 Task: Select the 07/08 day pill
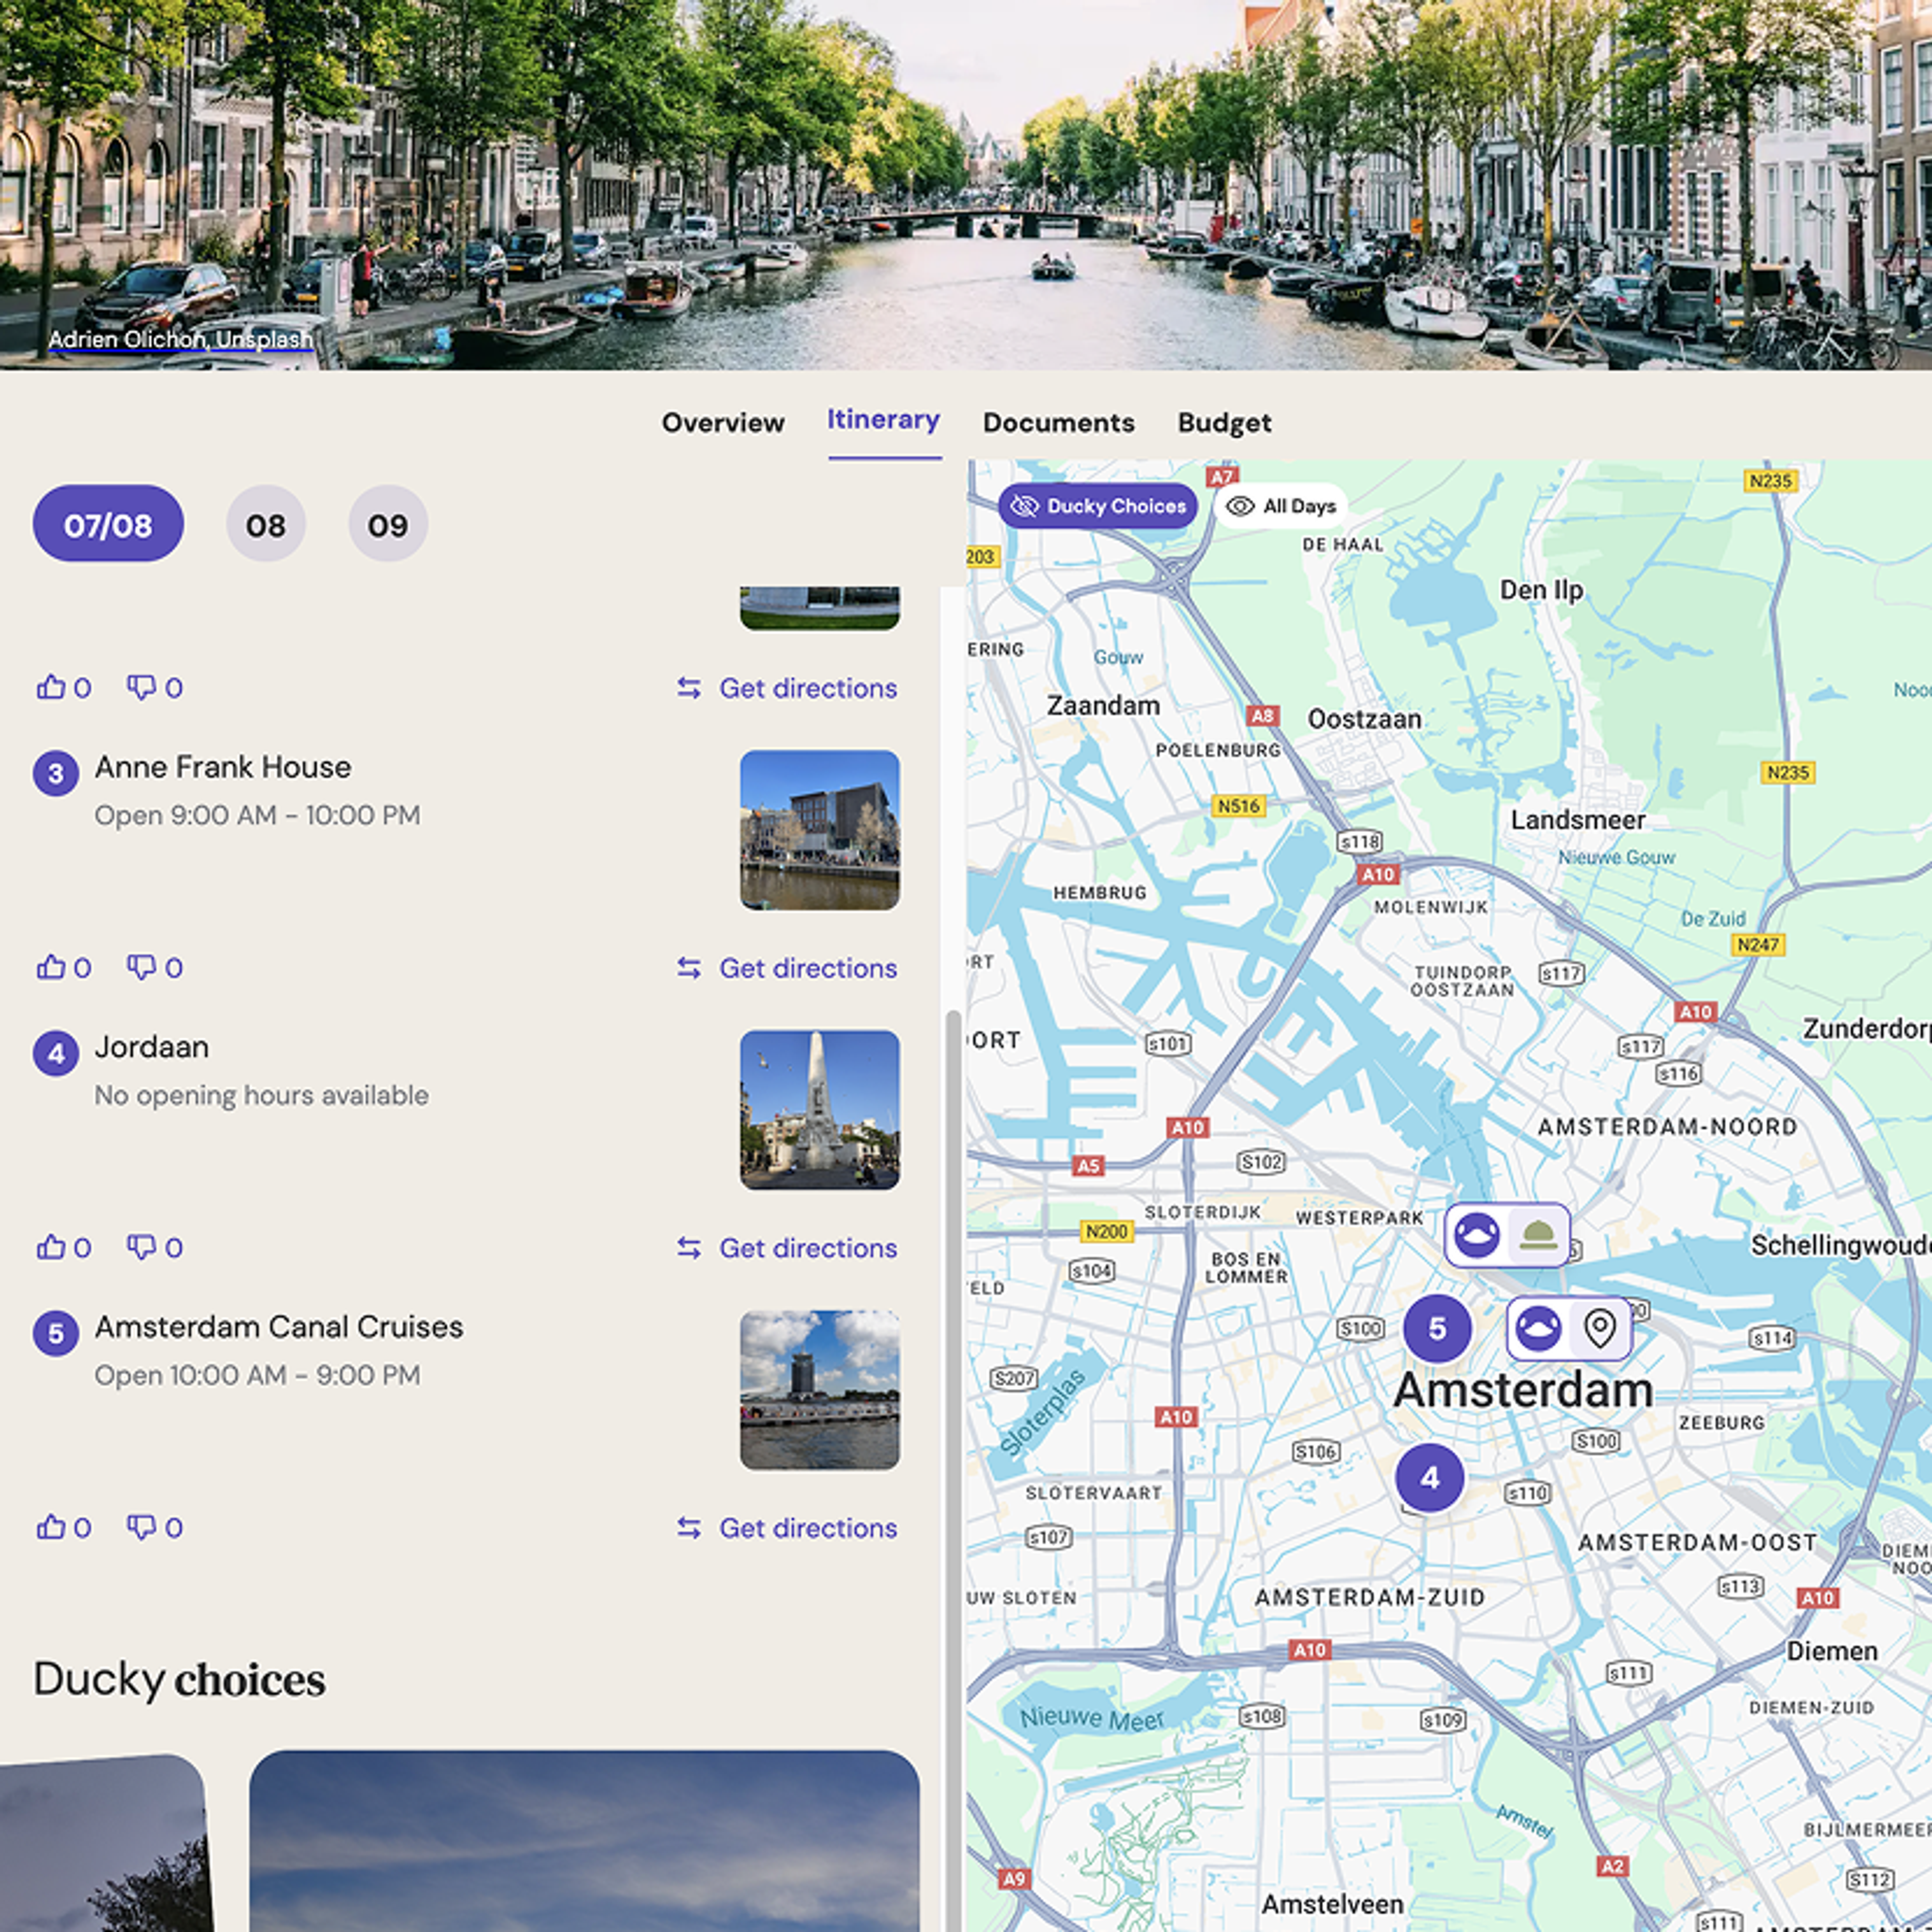(108, 524)
